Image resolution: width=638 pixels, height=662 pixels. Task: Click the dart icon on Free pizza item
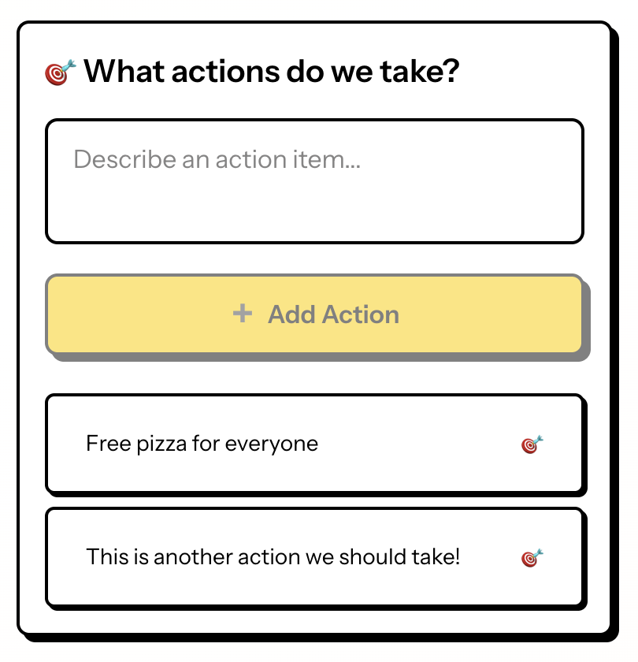click(x=532, y=444)
